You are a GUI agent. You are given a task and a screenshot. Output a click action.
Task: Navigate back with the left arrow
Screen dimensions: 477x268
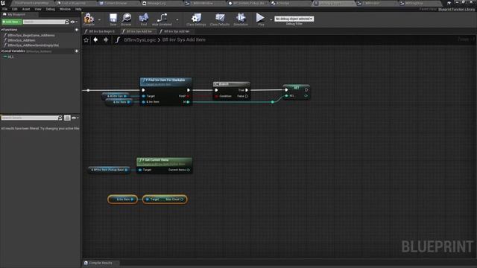pos(95,39)
